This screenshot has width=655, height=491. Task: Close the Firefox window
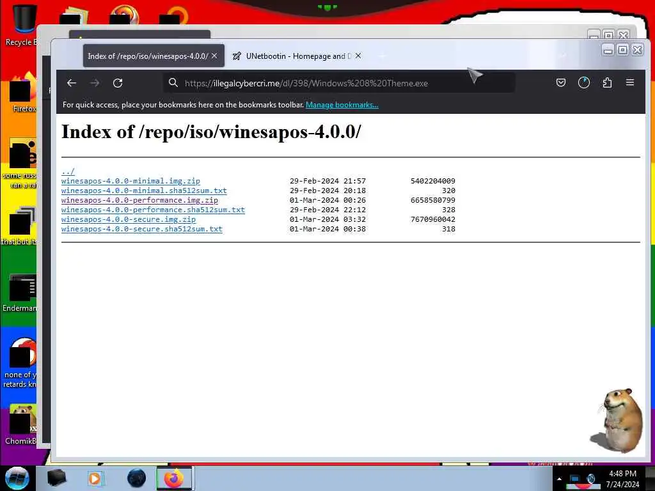click(637, 50)
